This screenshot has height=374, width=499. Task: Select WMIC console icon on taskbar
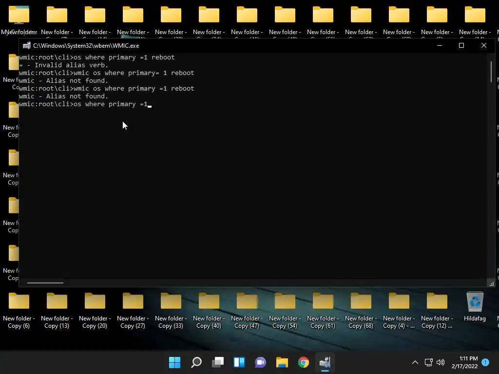pyautogui.click(x=325, y=362)
